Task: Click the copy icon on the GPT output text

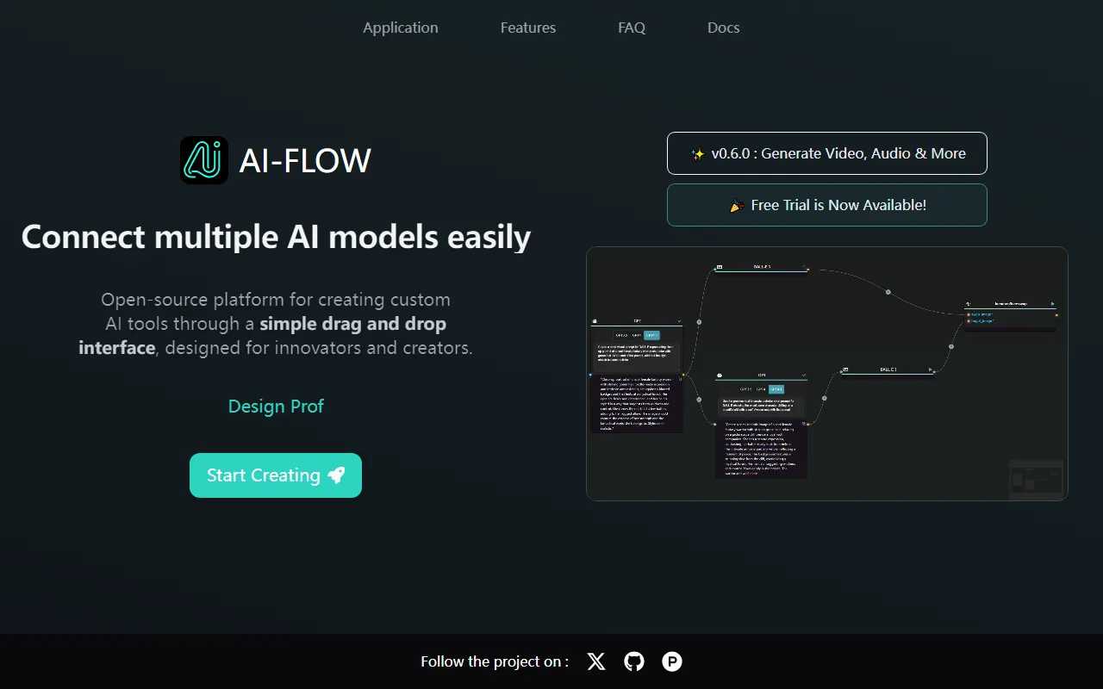Action: (x=680, y=379)
